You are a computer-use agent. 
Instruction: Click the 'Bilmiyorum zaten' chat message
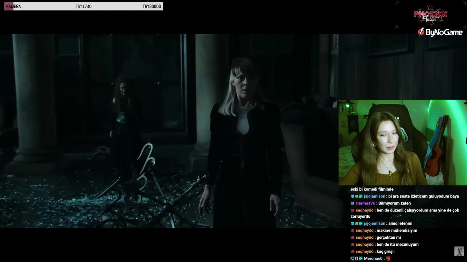pos(394,203)
